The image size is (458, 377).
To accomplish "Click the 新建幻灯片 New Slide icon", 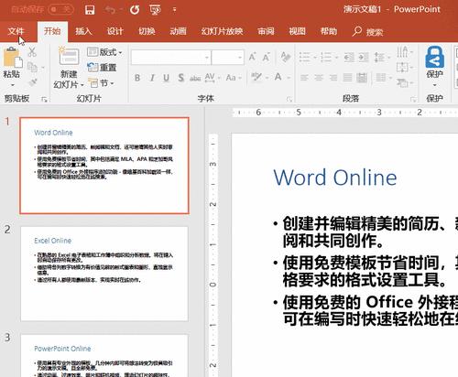I will click(x=69, y=56).
